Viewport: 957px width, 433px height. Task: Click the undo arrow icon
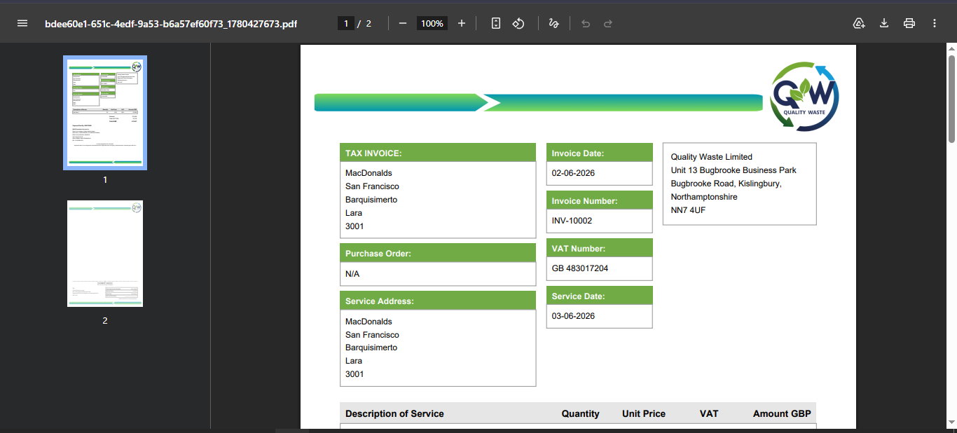(586, 23)
